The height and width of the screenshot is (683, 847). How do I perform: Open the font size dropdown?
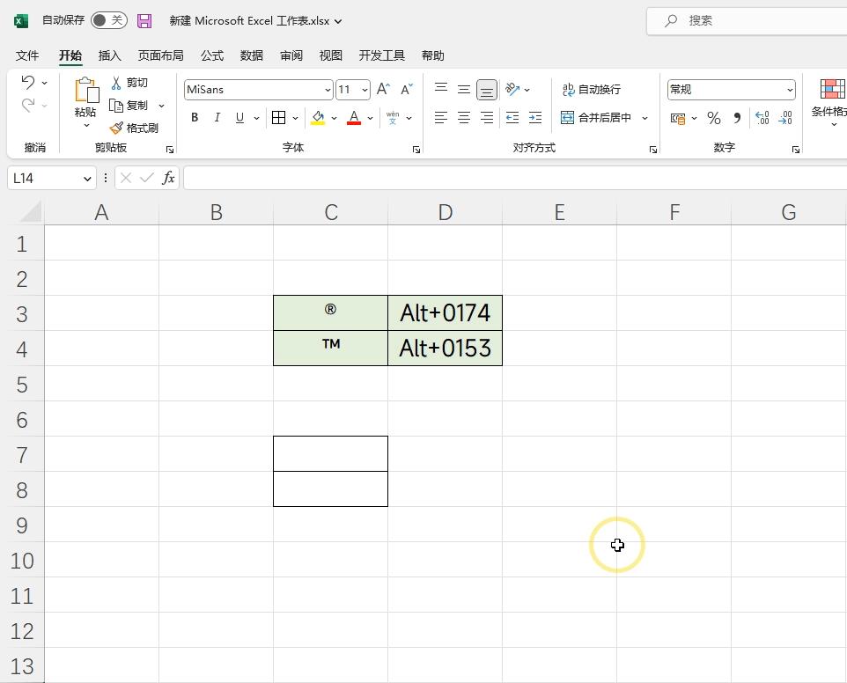click(365, 90)
